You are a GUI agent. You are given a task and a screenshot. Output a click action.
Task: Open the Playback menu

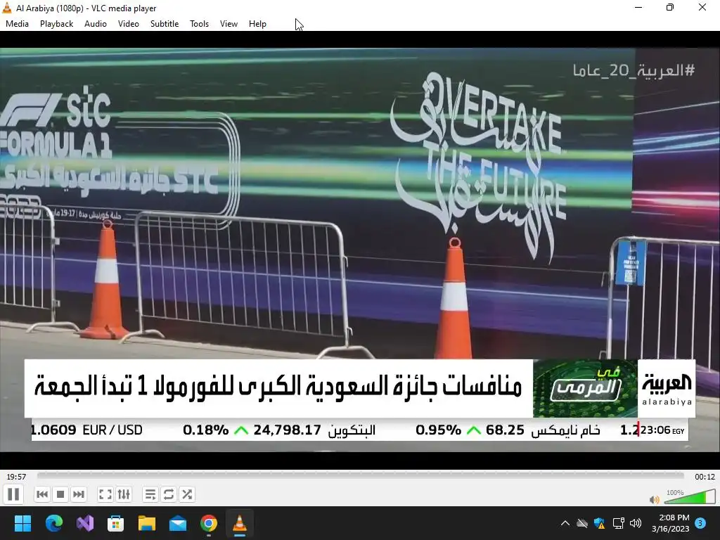pyautogui.click(x=56, y=24)
